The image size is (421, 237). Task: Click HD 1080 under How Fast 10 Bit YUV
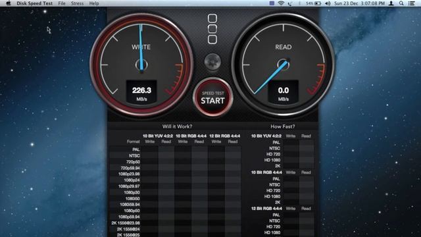(x=272, y=160)
